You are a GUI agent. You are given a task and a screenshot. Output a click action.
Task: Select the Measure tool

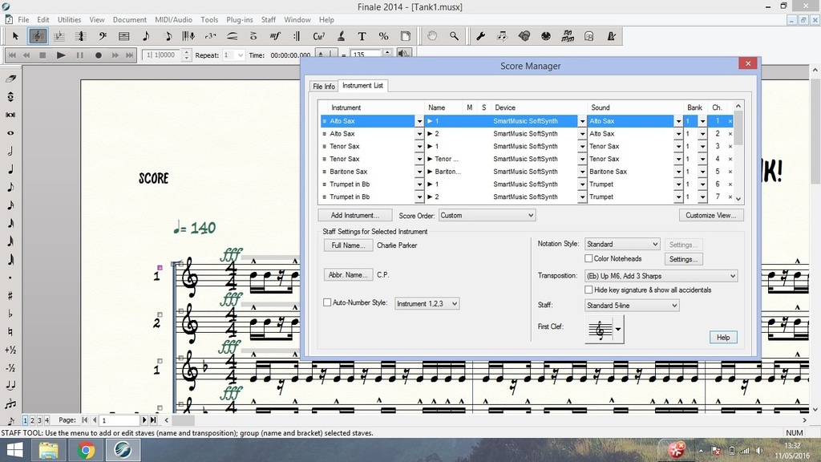(x=124, y=36)
